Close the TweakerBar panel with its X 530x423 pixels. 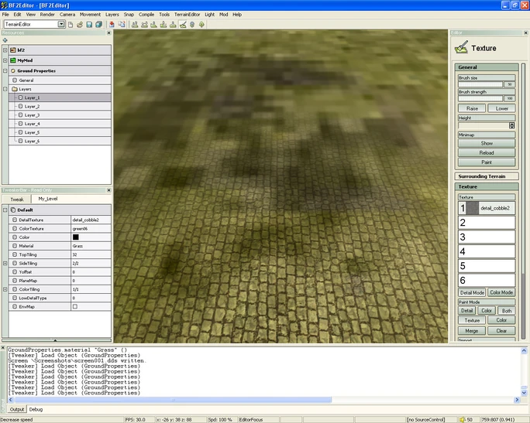[109, 190]
